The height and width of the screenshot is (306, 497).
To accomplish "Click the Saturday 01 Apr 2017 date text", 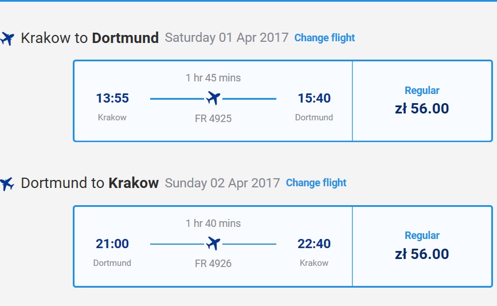I will coord(226,38).
